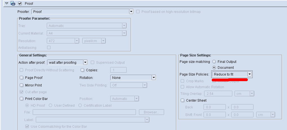Viewport: 287px width, 130px height.
Task: Check the Center Sheet option
Action: (182, 100)
